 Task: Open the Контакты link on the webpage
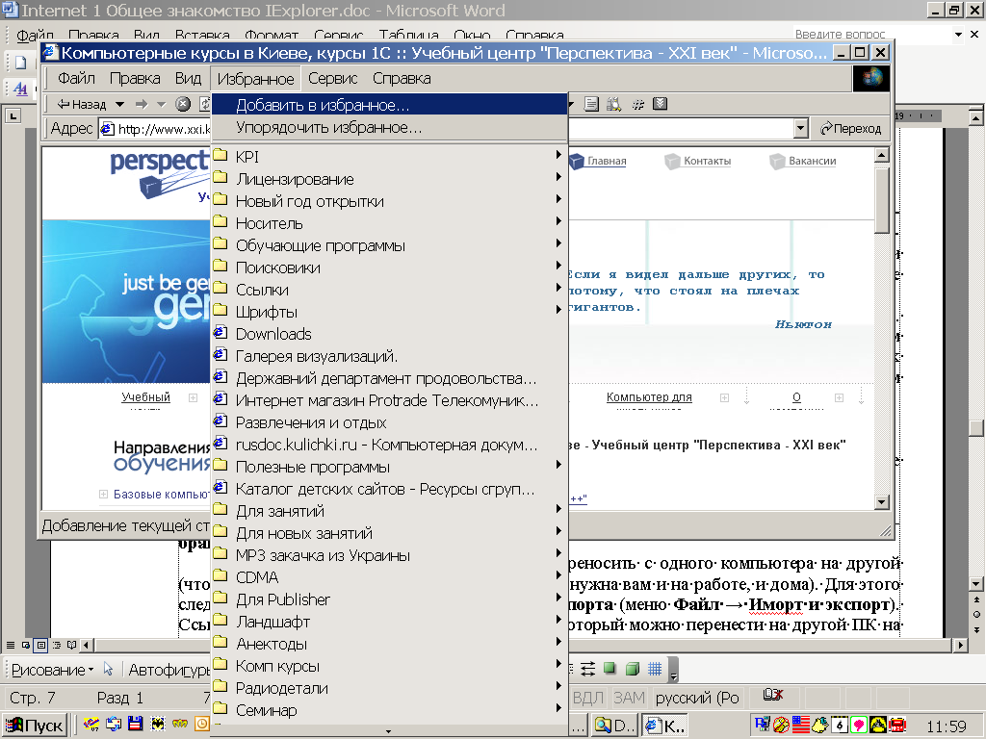click(x=707, y=161)
